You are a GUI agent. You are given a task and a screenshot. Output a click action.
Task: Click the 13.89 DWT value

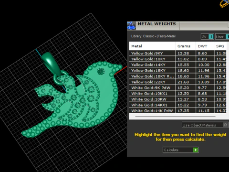click(204, 82)
